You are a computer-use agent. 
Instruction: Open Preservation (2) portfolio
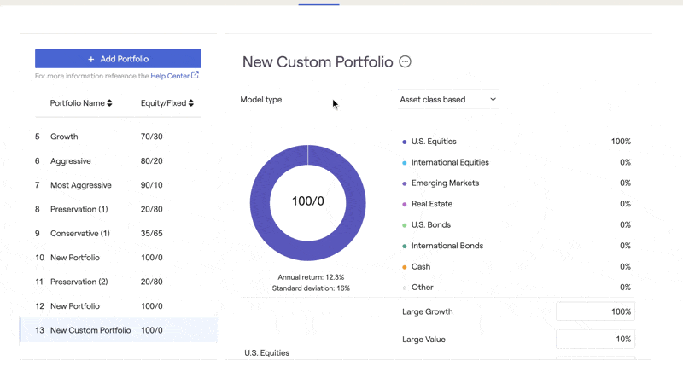[118, 282]
